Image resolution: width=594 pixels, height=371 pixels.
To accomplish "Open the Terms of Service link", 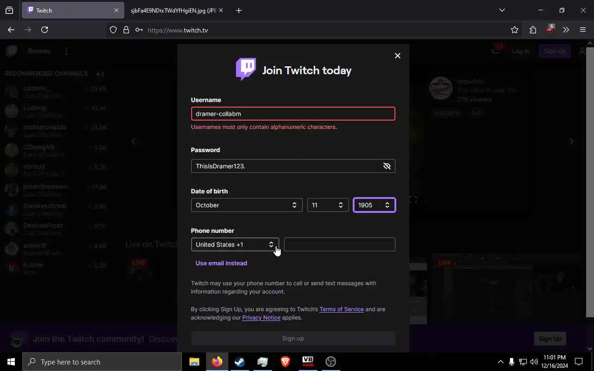I will [342, 309].
